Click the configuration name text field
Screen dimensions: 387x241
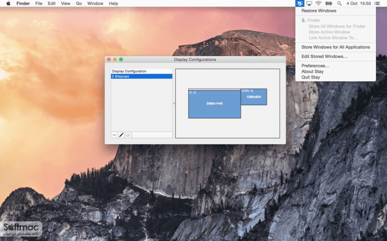pyautogui.click(x=152, y=135)
